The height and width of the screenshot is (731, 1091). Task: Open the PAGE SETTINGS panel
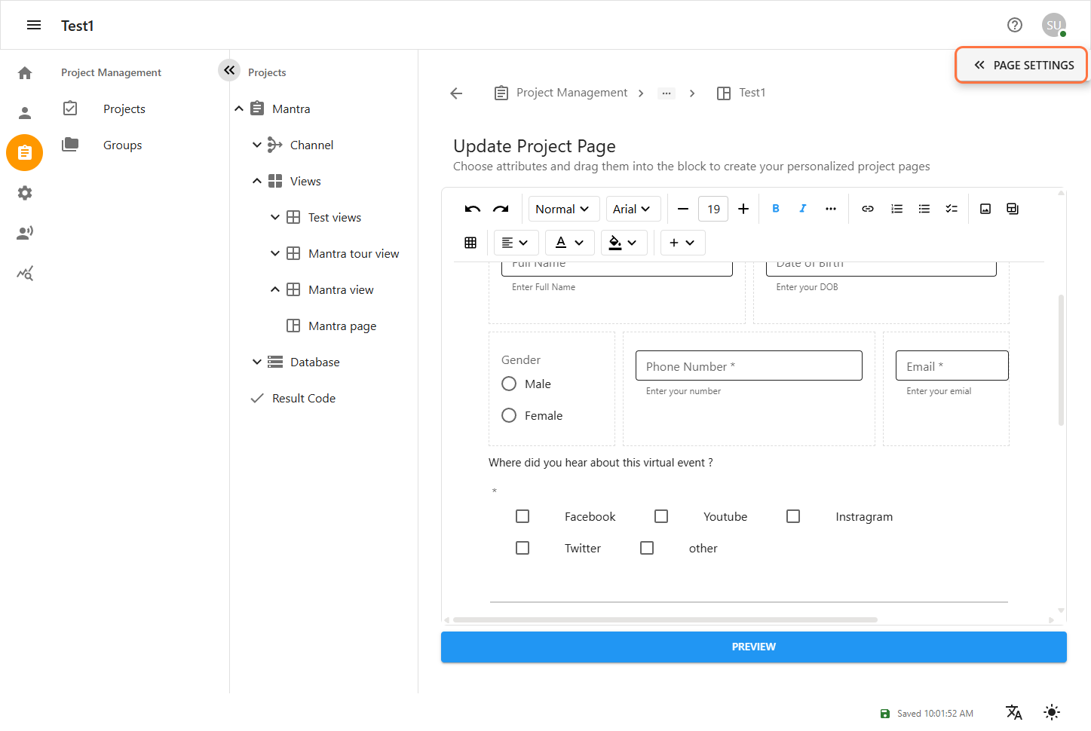point(1022,66)
